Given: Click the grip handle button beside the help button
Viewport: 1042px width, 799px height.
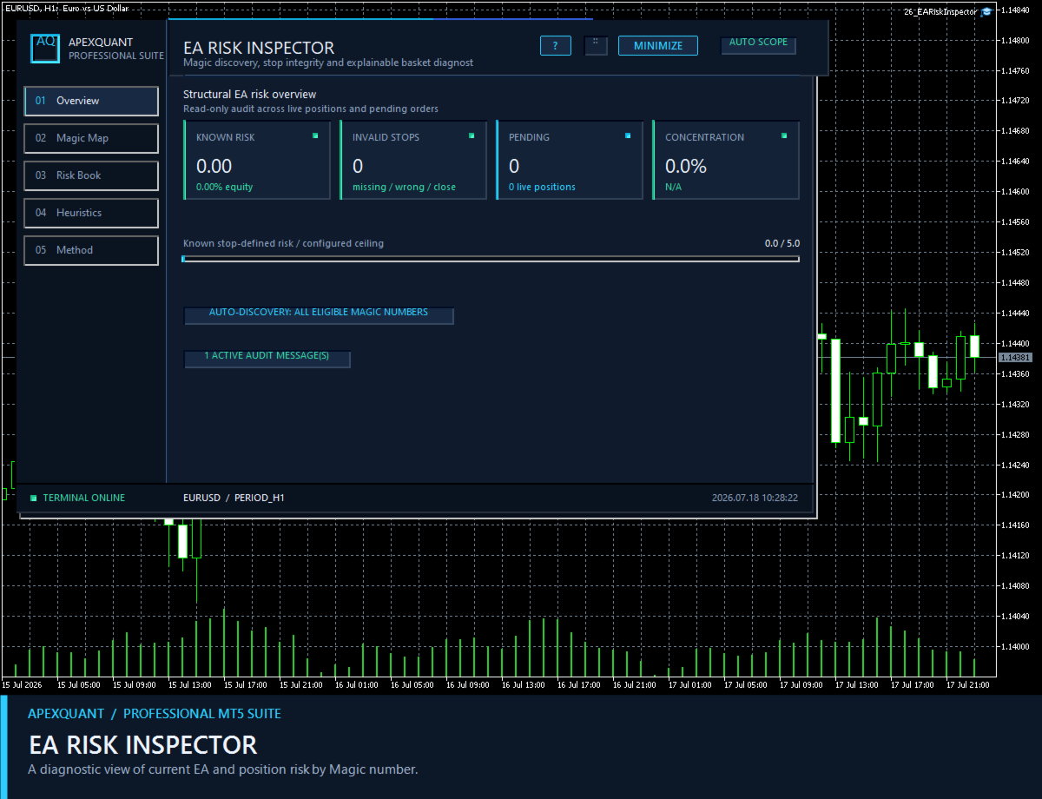Looking at the screenshot, I should point(596,45).
